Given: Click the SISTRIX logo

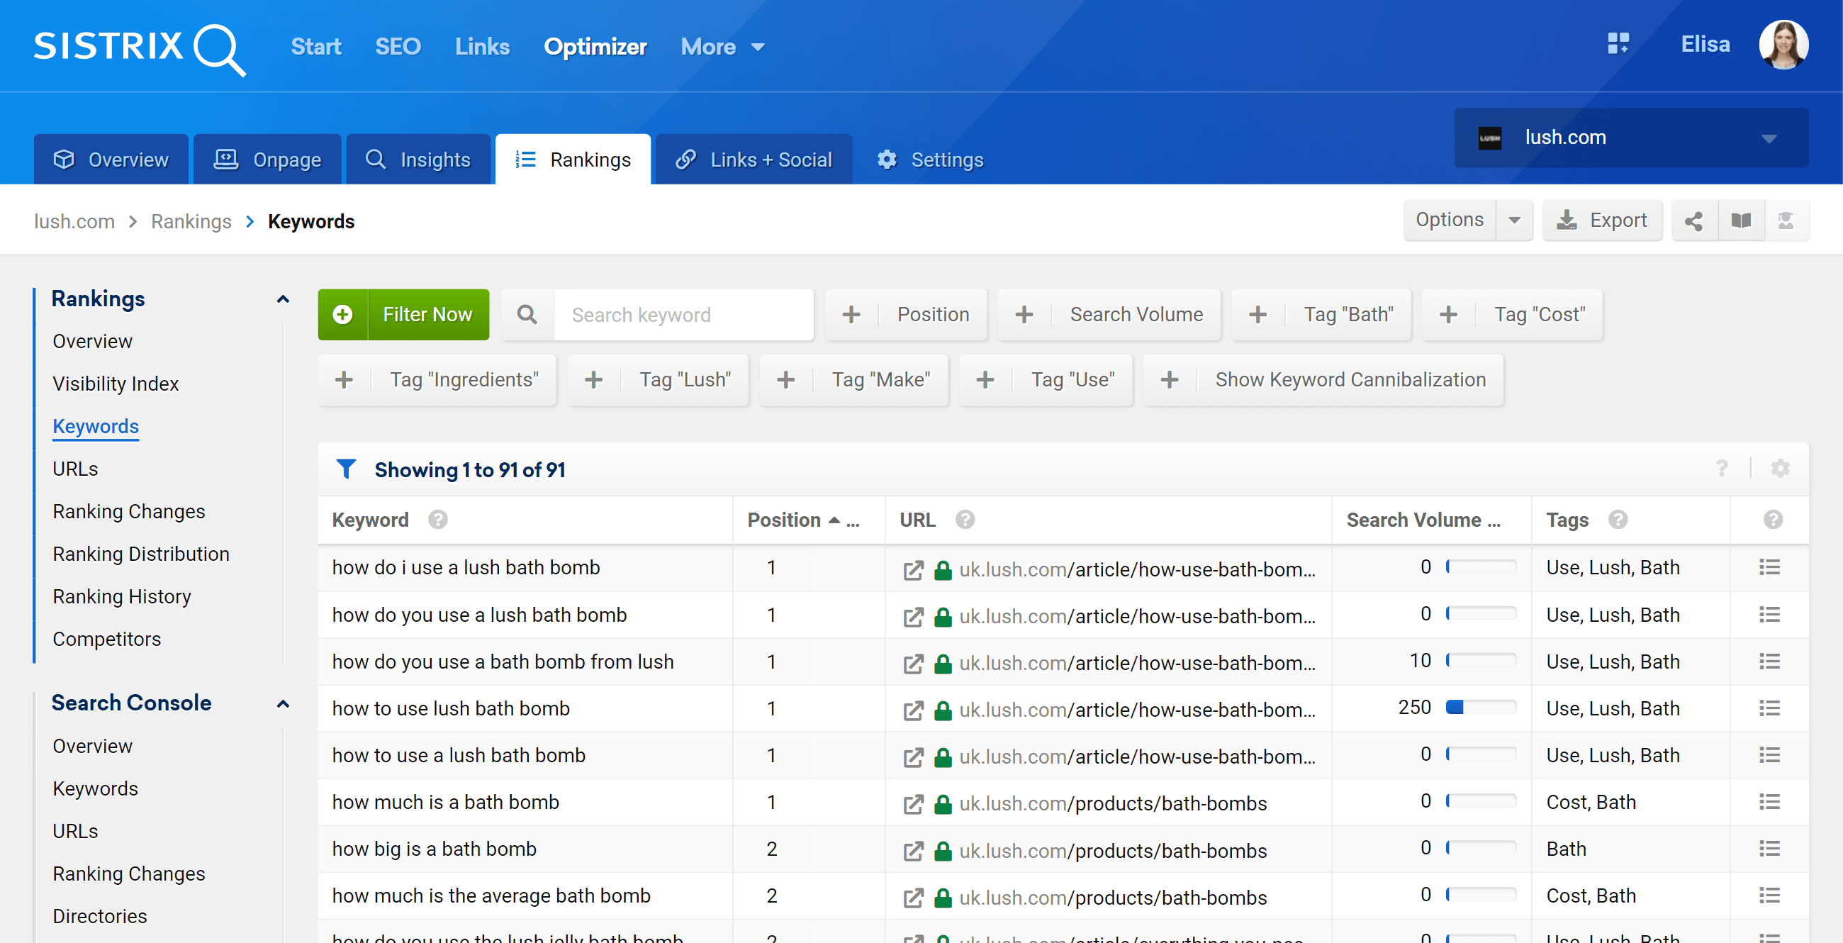Looking at the screenshot, I should (140, 49).
